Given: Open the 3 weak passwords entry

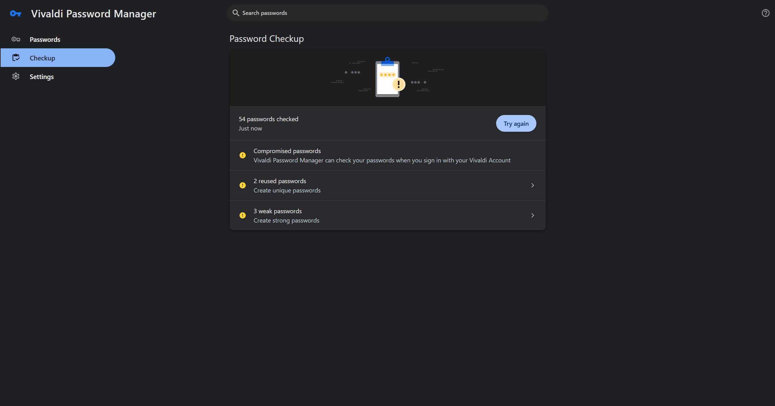Looking at the screenshot, I should (x=387, y=215).
